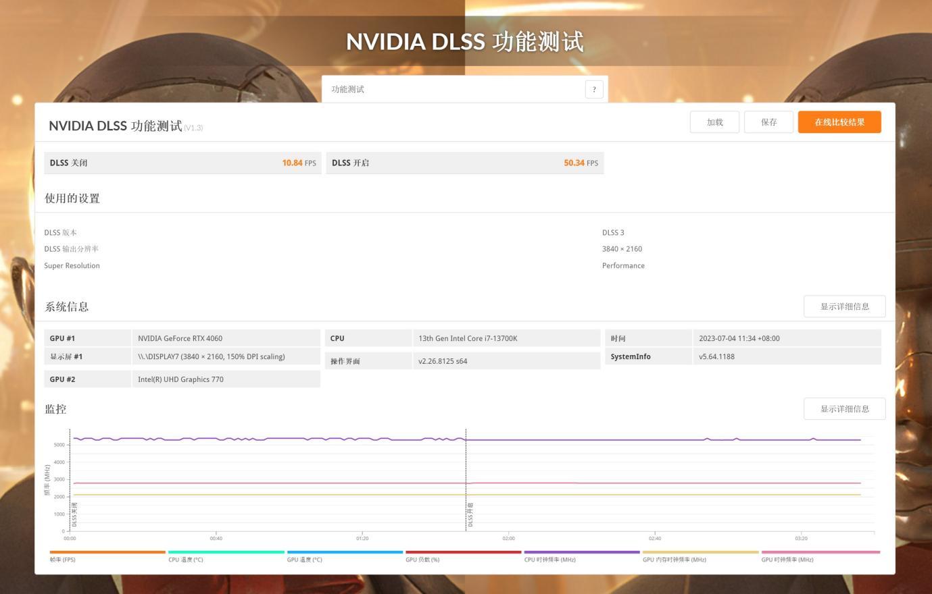This screenshot has width=932, height=594.
Task: Toggle the CPU 时钟频率 (MHz) legend swatch
Action: point(582,552)
